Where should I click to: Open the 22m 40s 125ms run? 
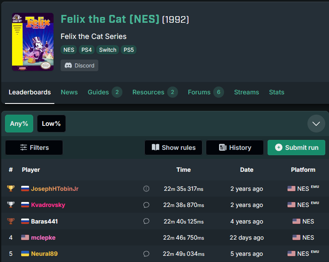(184, 221)
